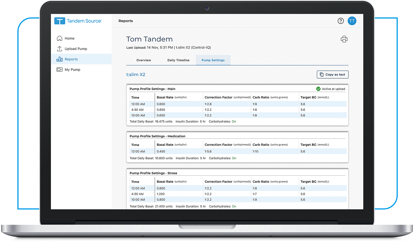Click carb ratio 1:10 in Medication profile
The image size is (414, 246).
point(256,151)
